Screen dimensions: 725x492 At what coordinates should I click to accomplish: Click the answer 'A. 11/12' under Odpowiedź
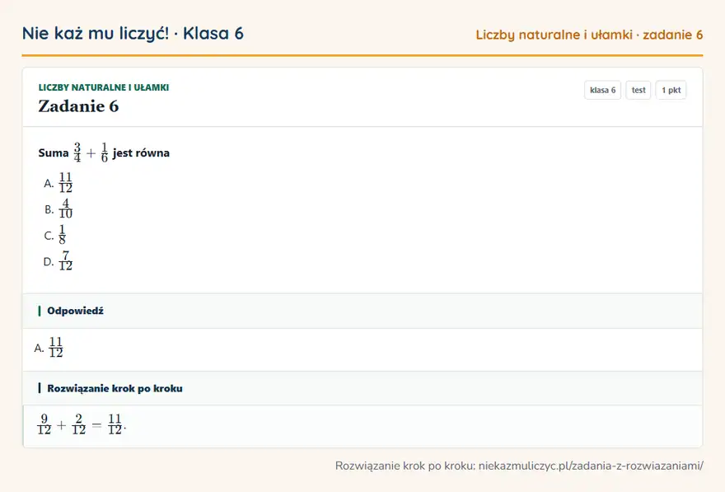tap(49, 348)
